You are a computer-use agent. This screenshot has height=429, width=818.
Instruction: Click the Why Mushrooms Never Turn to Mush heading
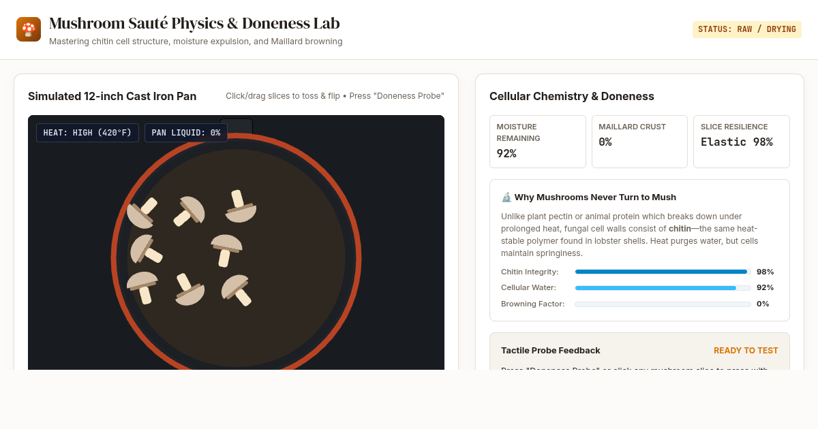pyautogui.click(x=595, y=197)
